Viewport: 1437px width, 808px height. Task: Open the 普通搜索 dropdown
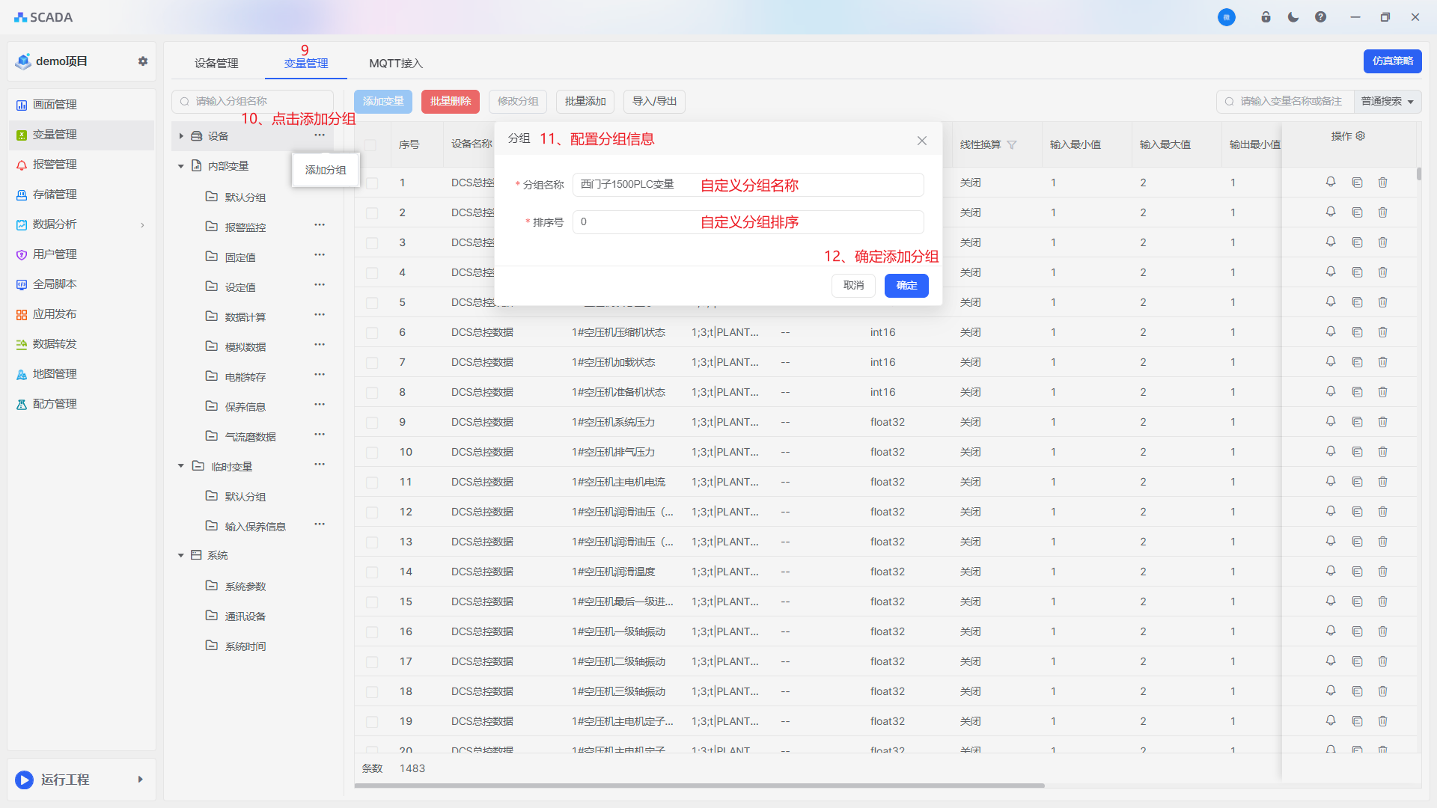tap(1387, 102)
